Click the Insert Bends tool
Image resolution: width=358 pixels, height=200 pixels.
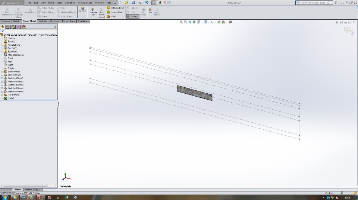(157, 12)
